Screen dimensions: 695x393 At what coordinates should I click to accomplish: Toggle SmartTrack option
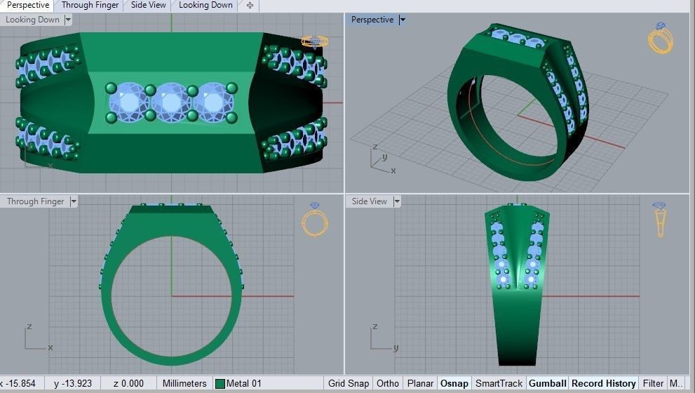pos(499,383)
